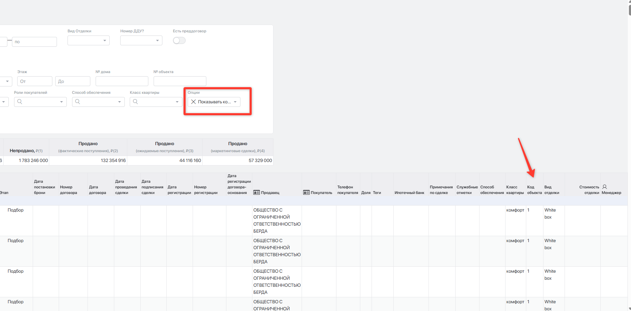Image resolution: width=631 pixels, height=311 pixels.
Task: Click the Ипотечный банк column header
Action: click(409, 193)
